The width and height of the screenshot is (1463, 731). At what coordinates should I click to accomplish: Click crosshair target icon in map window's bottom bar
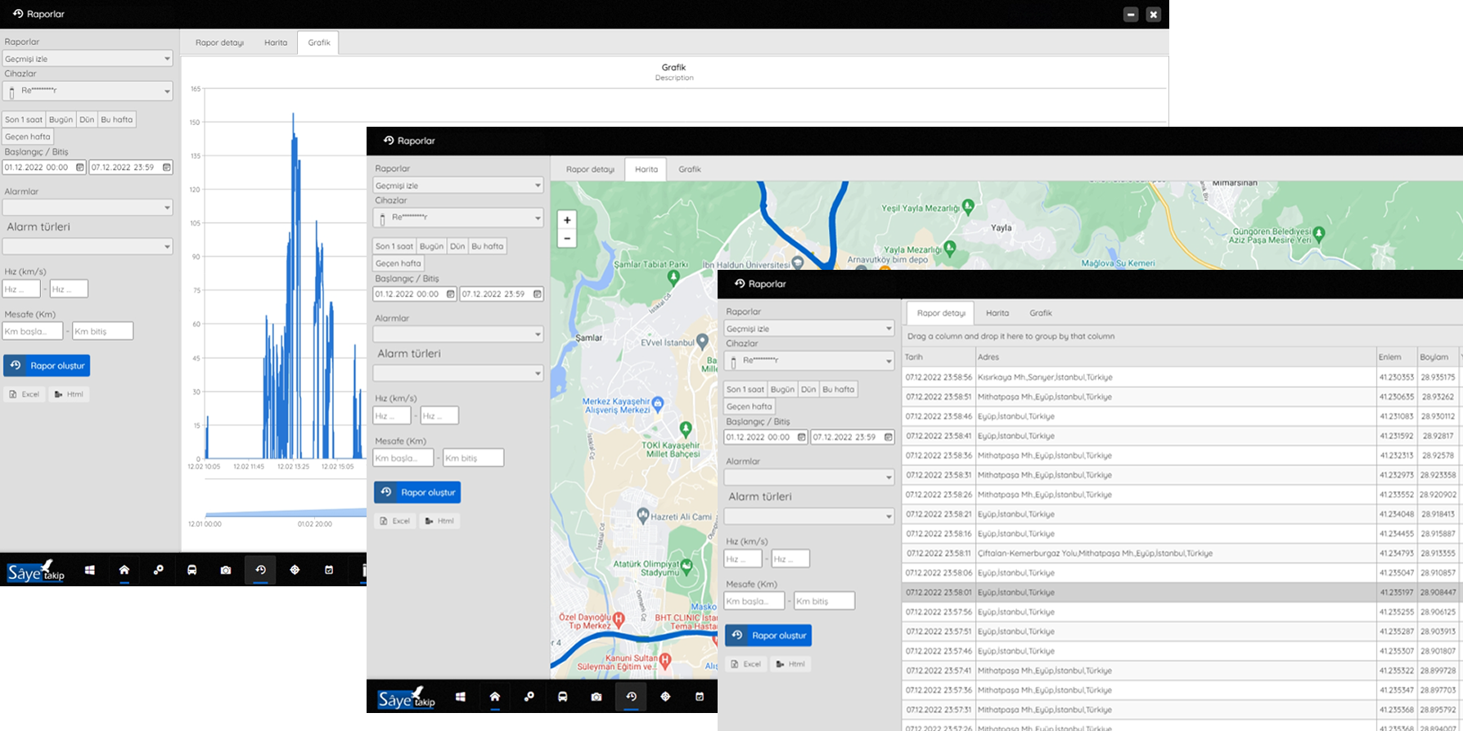tap(665, 697)
